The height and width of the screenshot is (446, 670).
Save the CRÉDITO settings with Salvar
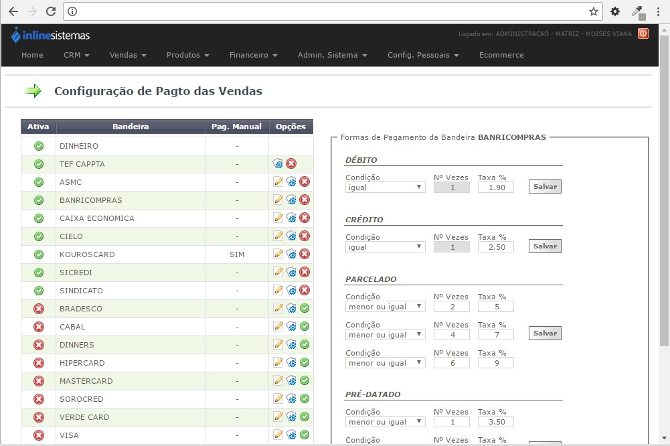(545, 246)
